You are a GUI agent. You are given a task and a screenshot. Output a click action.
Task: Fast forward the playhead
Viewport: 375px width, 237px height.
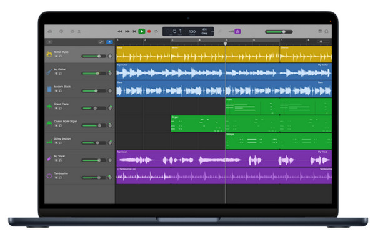[127, 32]
